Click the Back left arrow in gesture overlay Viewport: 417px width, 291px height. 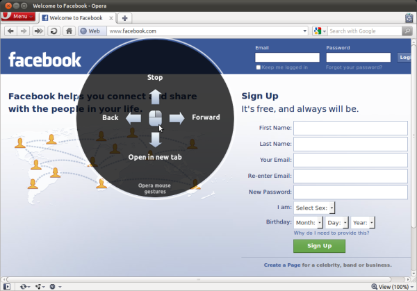[133, 118]
